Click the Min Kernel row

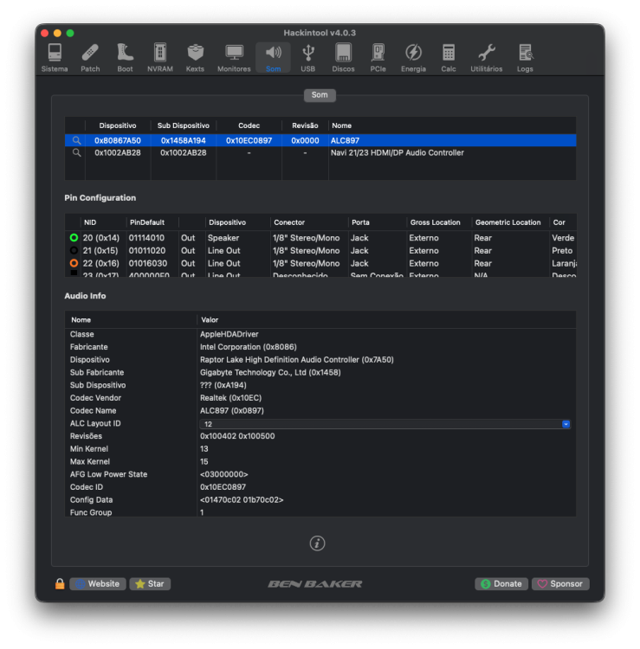pos(320,448)
